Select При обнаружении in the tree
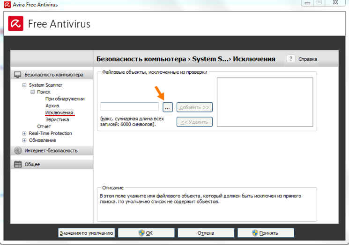The width and height of the screenshot is (349, 245). [x=65, y=99]
